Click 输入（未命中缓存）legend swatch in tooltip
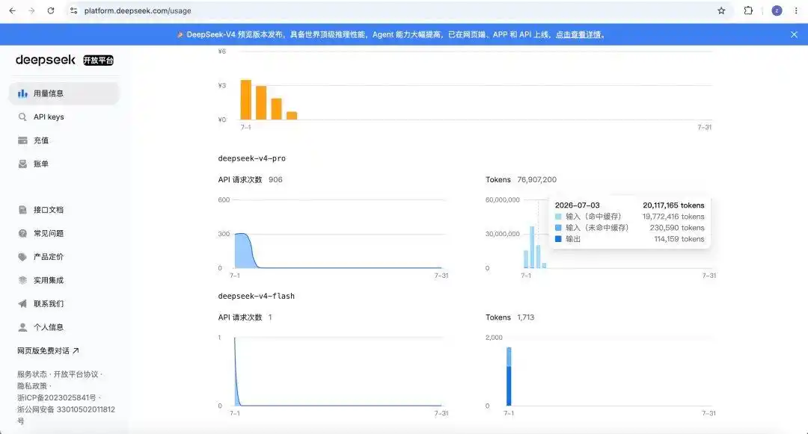Image resolution: width=808 pixels, height=434 pixels. point(558,228)
